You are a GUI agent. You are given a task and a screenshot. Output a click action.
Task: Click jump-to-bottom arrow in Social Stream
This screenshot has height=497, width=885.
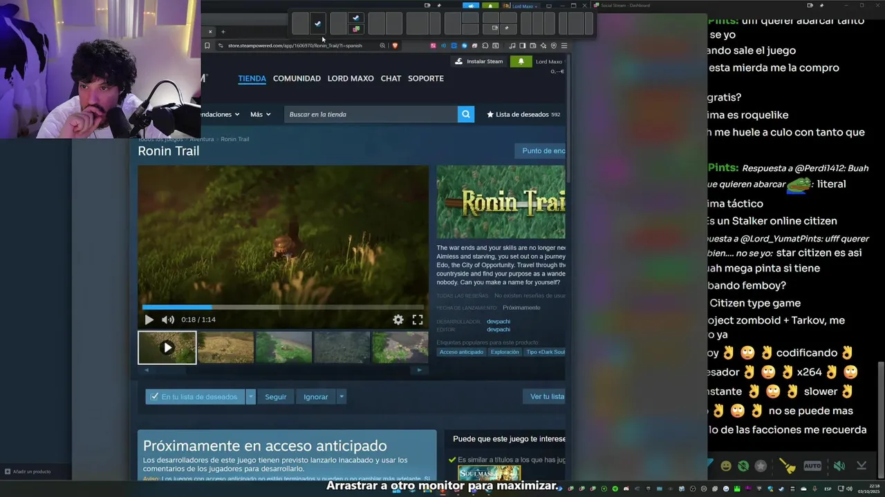[x=861, y=466]
